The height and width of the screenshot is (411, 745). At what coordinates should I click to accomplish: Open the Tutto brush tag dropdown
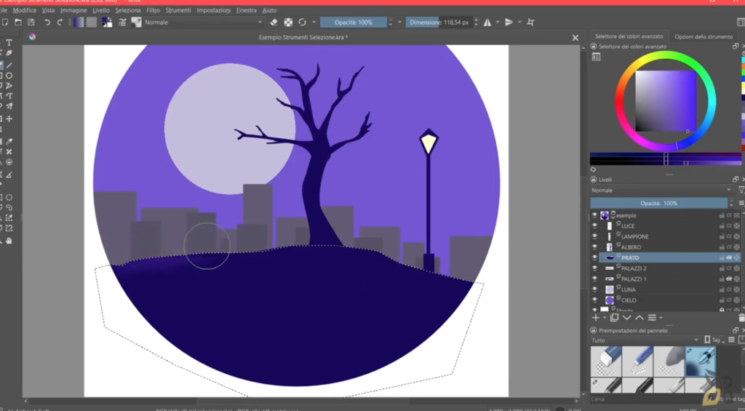click(x=645, y=340)
